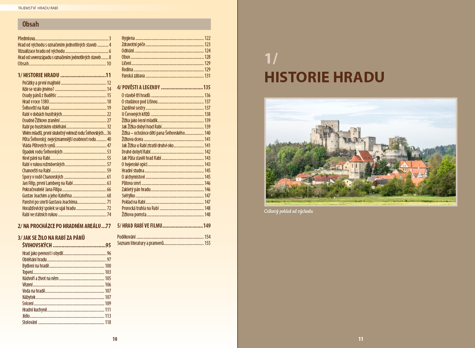
Task: Click the 'Celkový pohled od východu' caption
Action: [288, 212]
